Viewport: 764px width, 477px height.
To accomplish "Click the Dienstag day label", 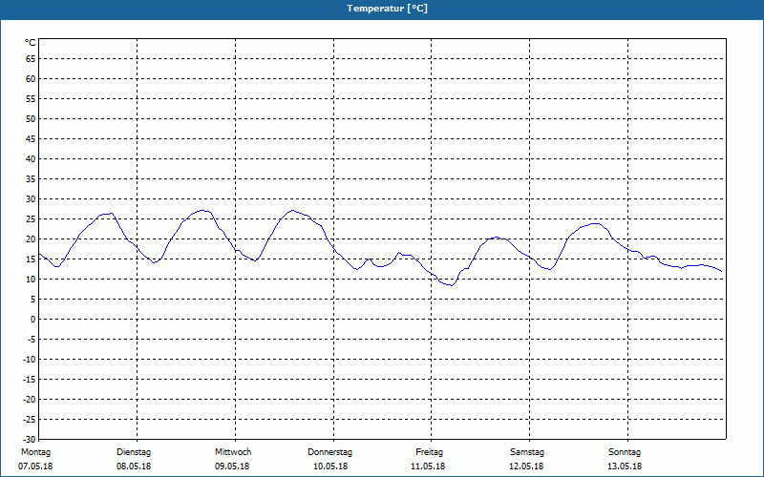I will (x=134, y=452).
